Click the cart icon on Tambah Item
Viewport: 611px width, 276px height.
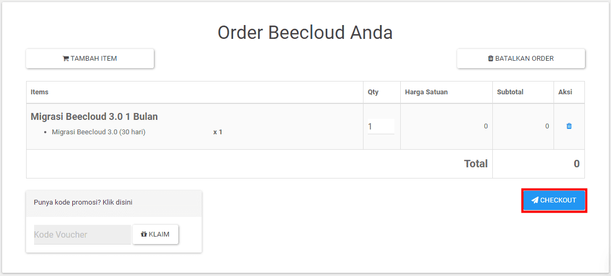66,59
